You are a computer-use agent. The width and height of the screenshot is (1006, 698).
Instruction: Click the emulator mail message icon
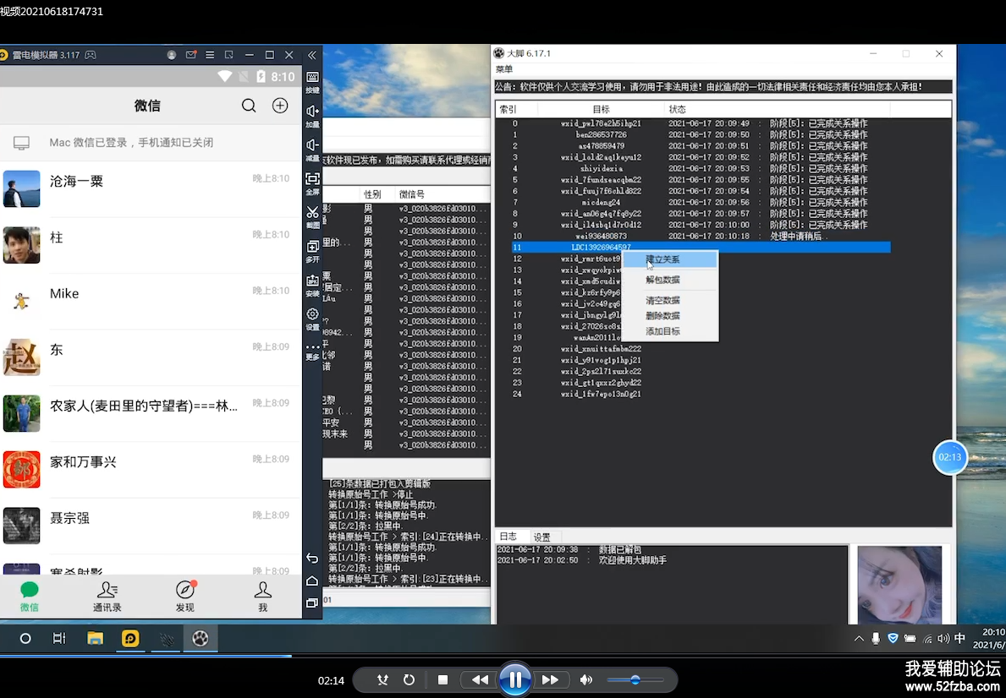coord(190,55)
